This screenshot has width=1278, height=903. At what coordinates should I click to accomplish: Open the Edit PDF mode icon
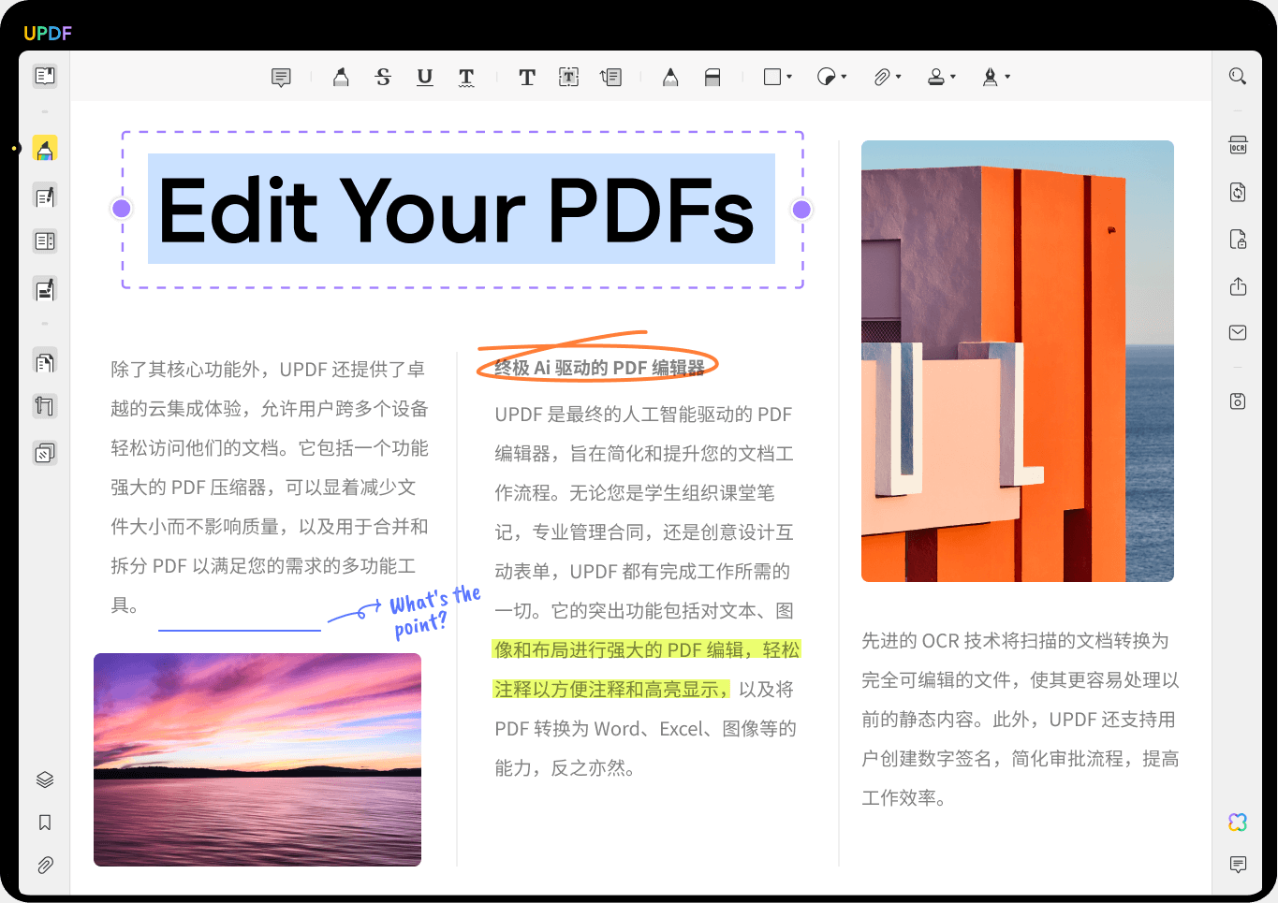tap(45, 197)
